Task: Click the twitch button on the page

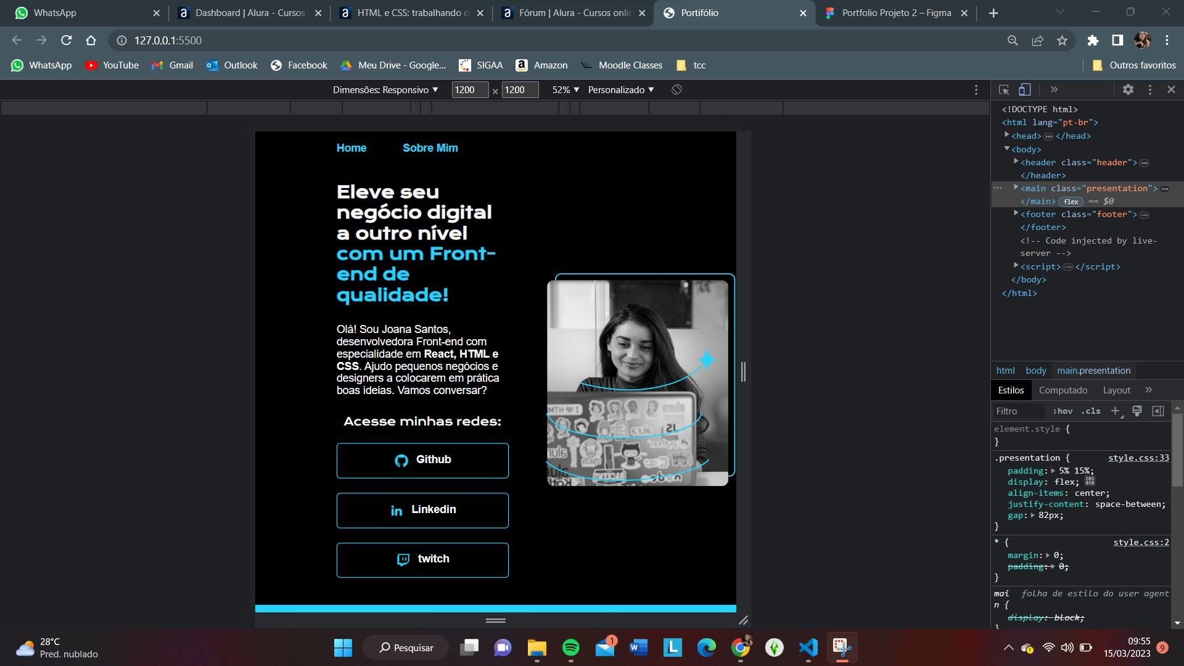Action: pos(422,560)
